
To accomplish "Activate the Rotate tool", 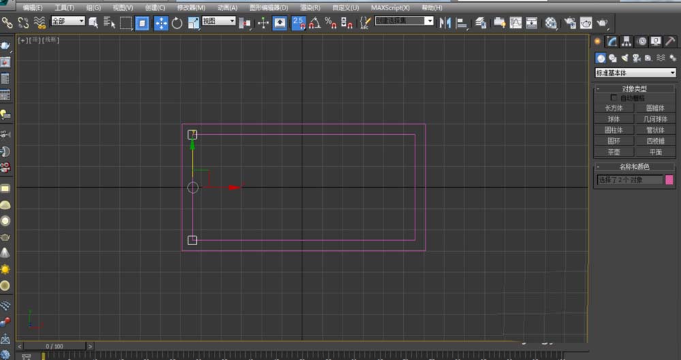I will [x=177, y=23].
